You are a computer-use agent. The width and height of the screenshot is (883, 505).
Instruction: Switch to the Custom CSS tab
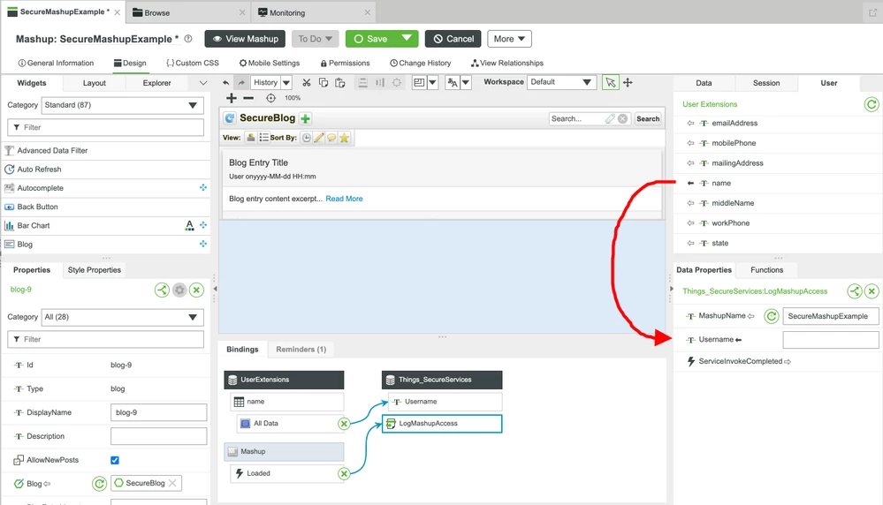click(x=193, y=63)
